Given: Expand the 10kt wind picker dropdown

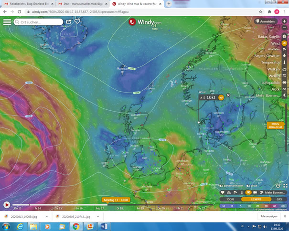Looking at the screenshot, I should (221, 97).
